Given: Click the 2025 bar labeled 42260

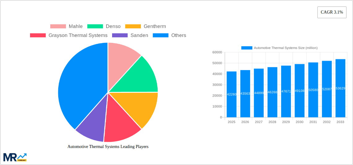Looking at the screenshot, I should (x=232, y=94).
